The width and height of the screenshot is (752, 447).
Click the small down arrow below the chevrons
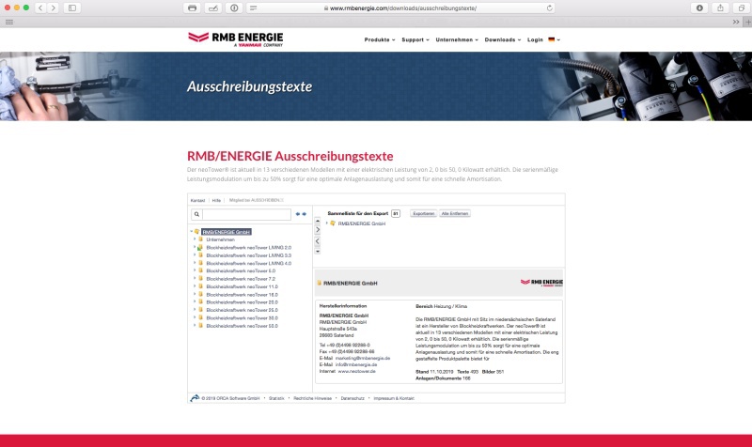tap(318, 251)
